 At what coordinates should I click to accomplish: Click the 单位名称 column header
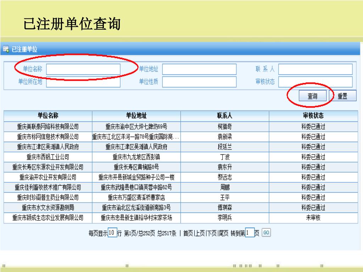click(x=48, y=116)
